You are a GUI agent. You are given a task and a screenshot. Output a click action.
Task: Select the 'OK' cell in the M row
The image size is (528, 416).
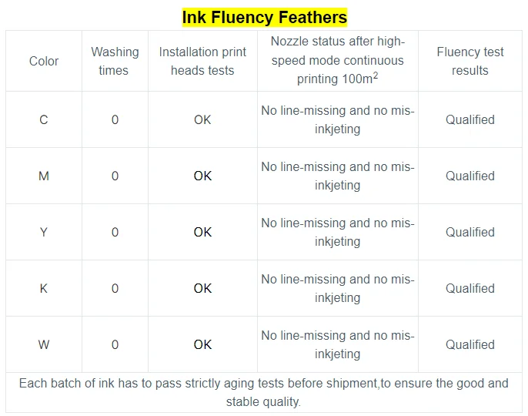click(x=202, y=176)
